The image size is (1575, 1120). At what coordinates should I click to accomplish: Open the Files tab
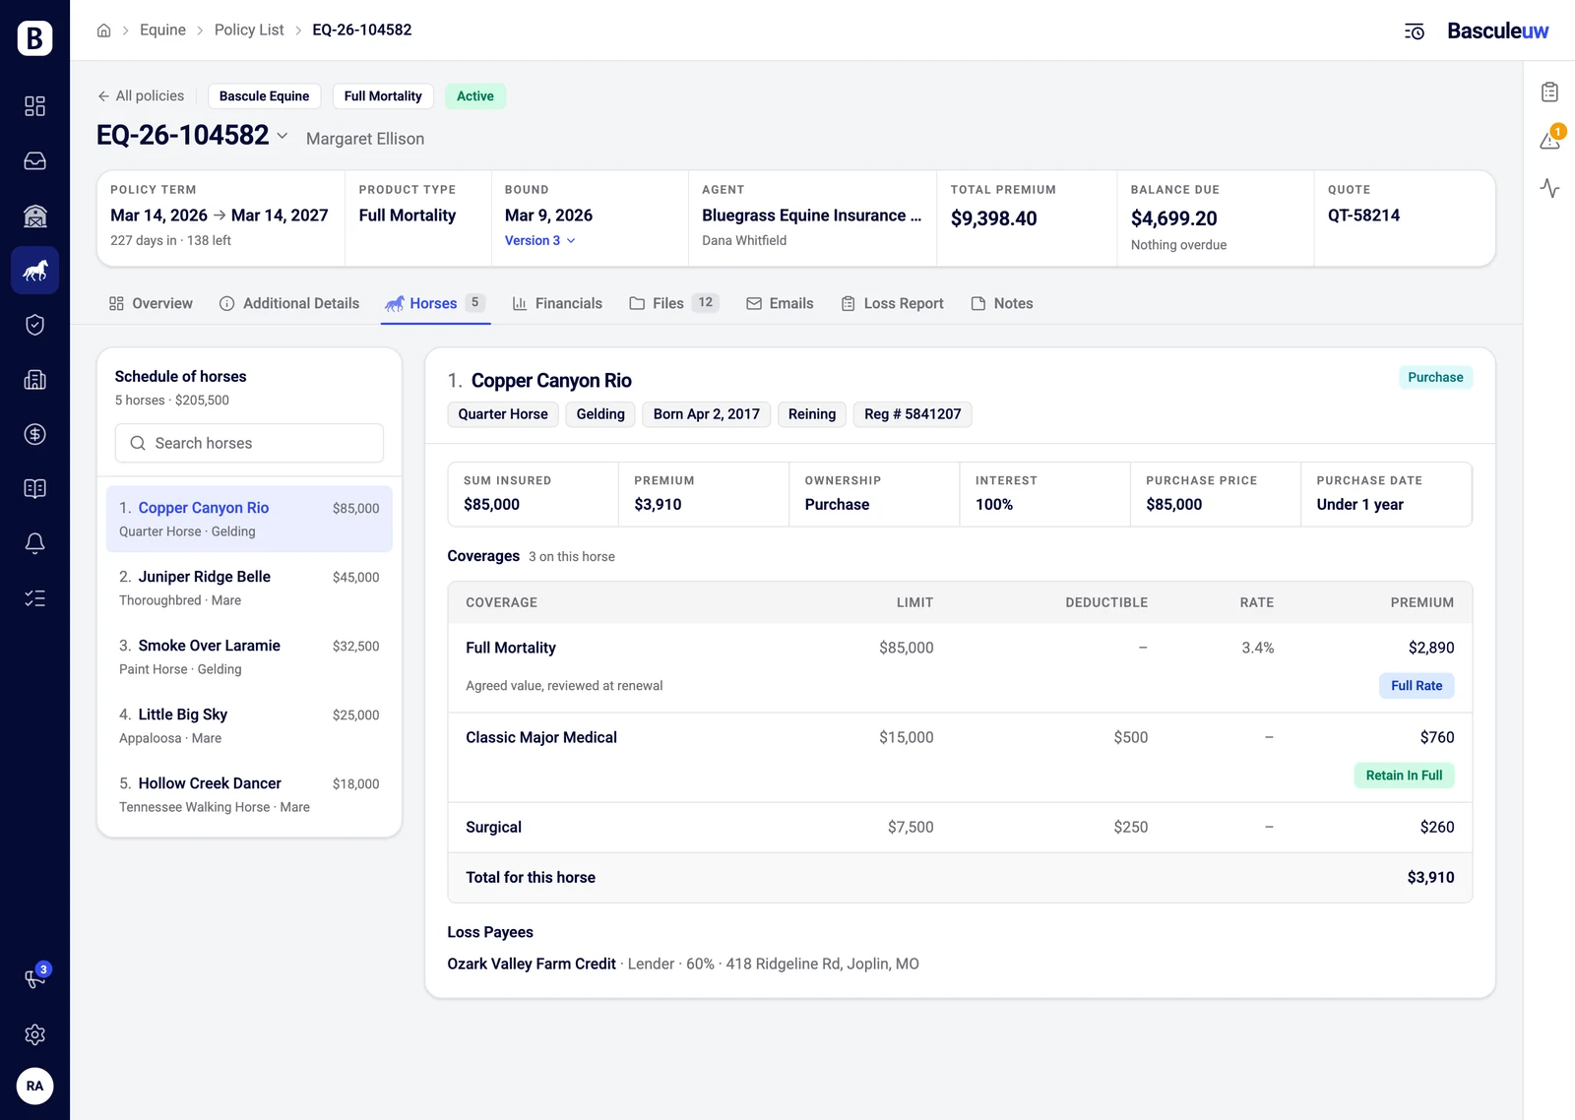[x=674, y=303]
